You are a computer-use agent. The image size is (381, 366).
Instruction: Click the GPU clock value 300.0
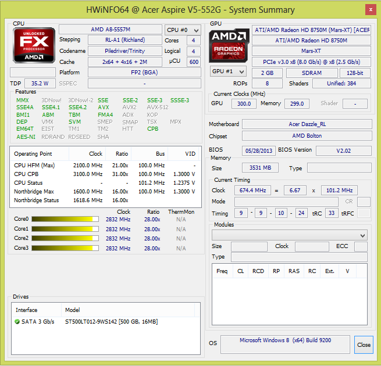coord(244,103)
